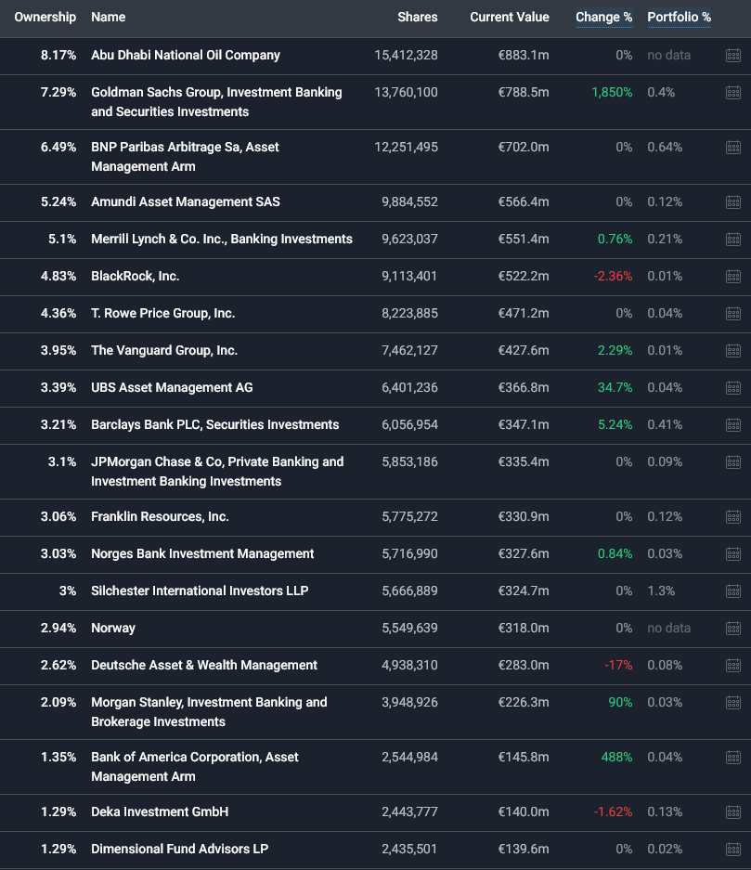Image resolution: width=751 pixels, height=870 pixels.
Task: Select the Shares column header
Action: [x=417, y=17]
